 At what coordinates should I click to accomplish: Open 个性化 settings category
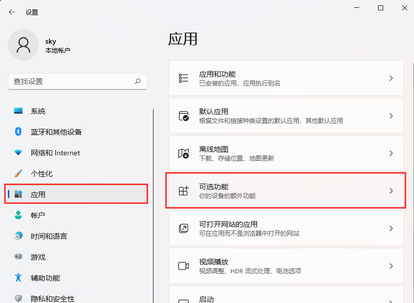pos(42,174)
